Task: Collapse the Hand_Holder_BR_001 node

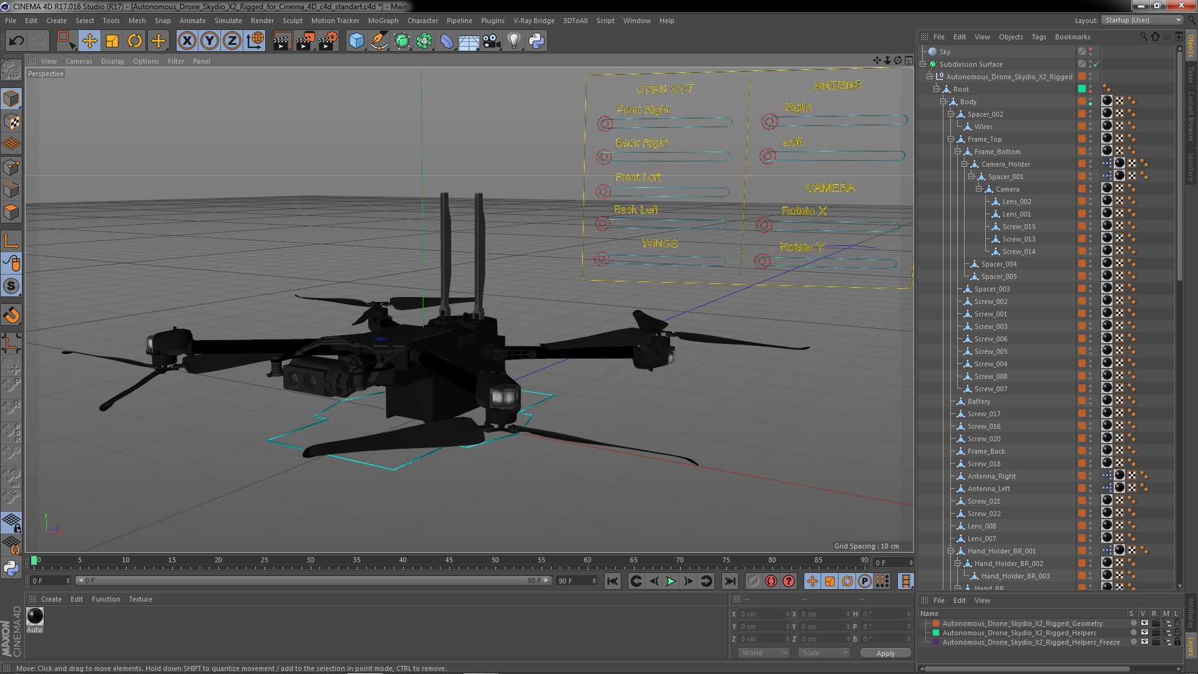Action: (950, 551)
